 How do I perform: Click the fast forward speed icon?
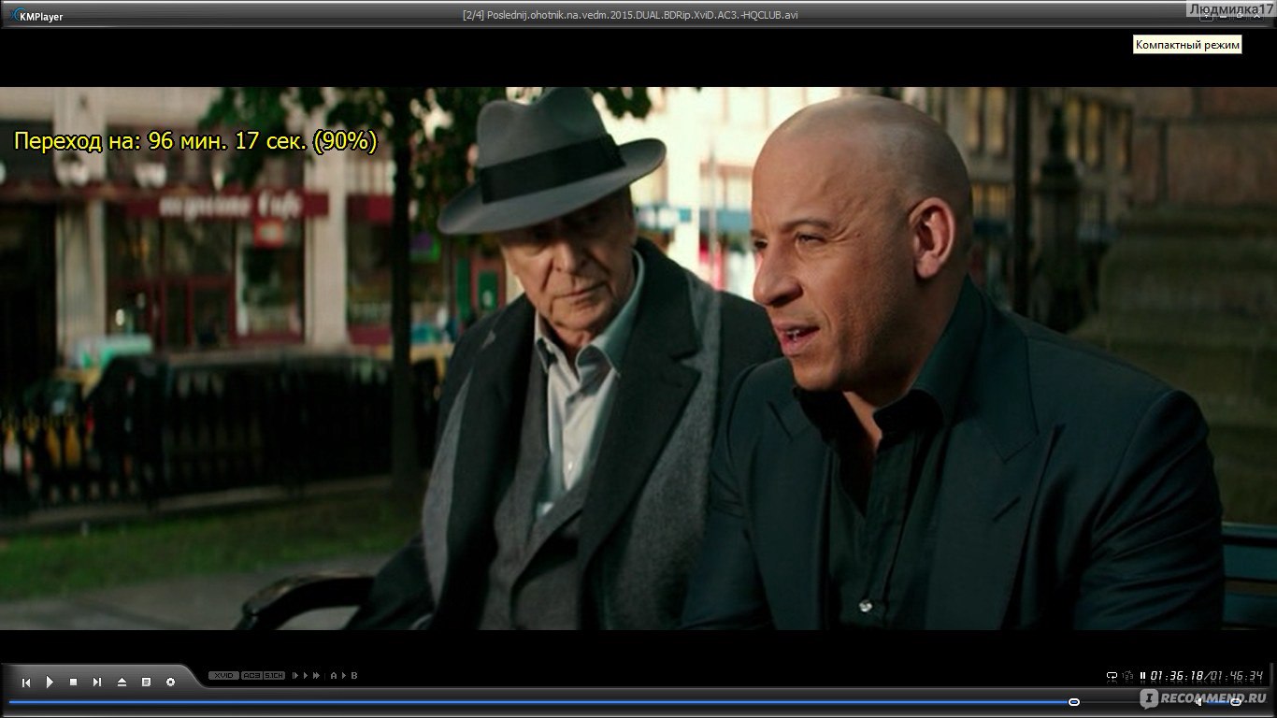pyautogui.click(x=316, y=675)
